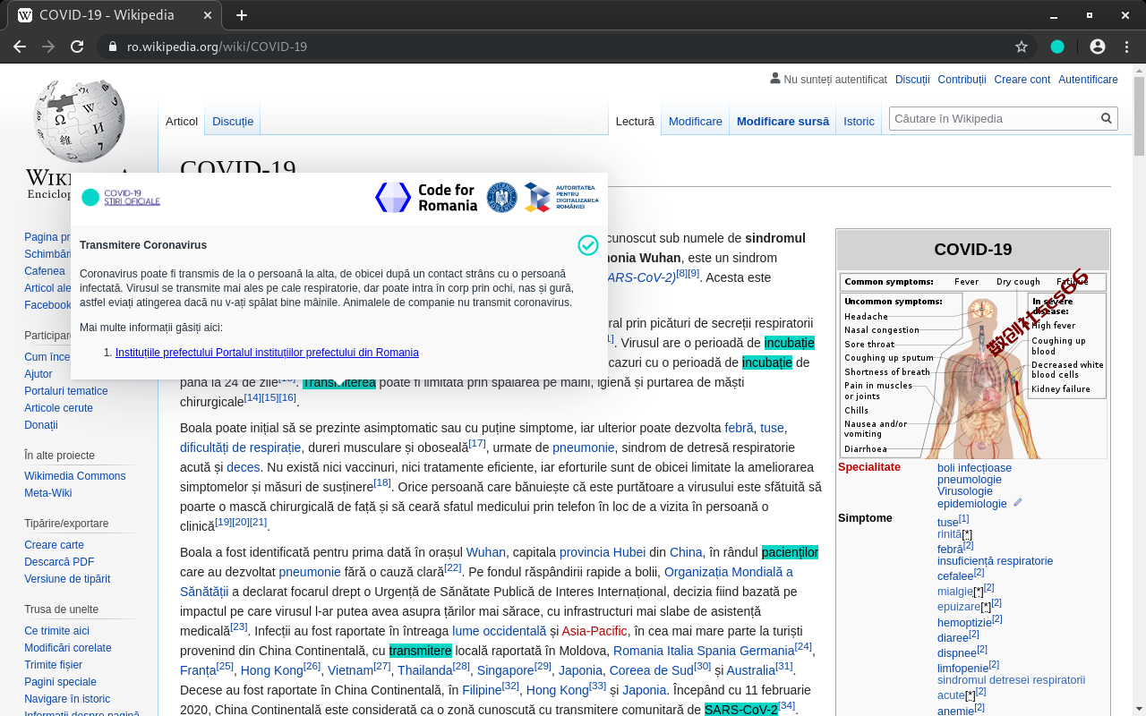Open Meta-Wiki sidebar link
1146x716 pixels.
coord(48,493)
